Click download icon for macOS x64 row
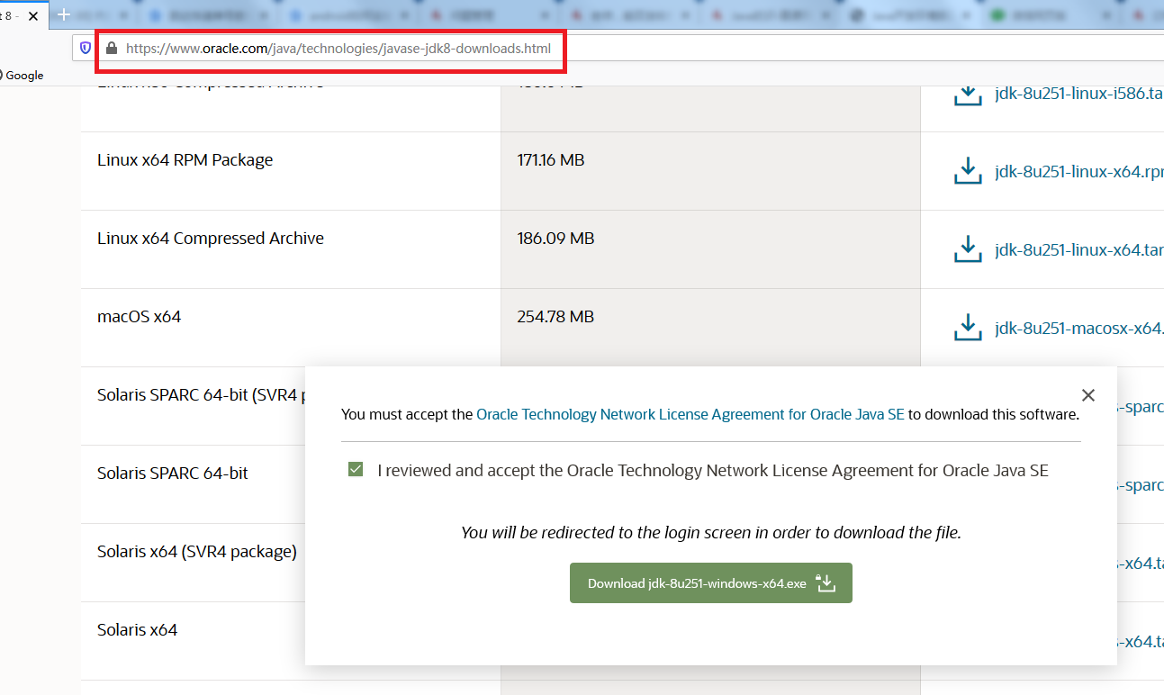Screen dimensions: 1164x695 pos(967,328)
